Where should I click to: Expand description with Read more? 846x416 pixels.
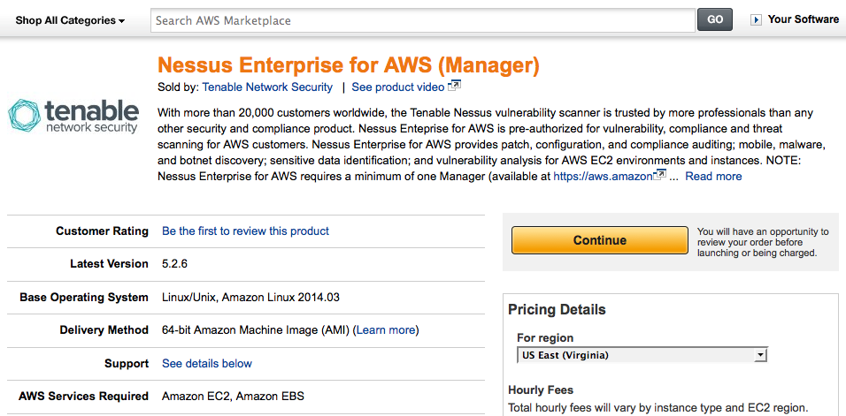coord(713,176)
